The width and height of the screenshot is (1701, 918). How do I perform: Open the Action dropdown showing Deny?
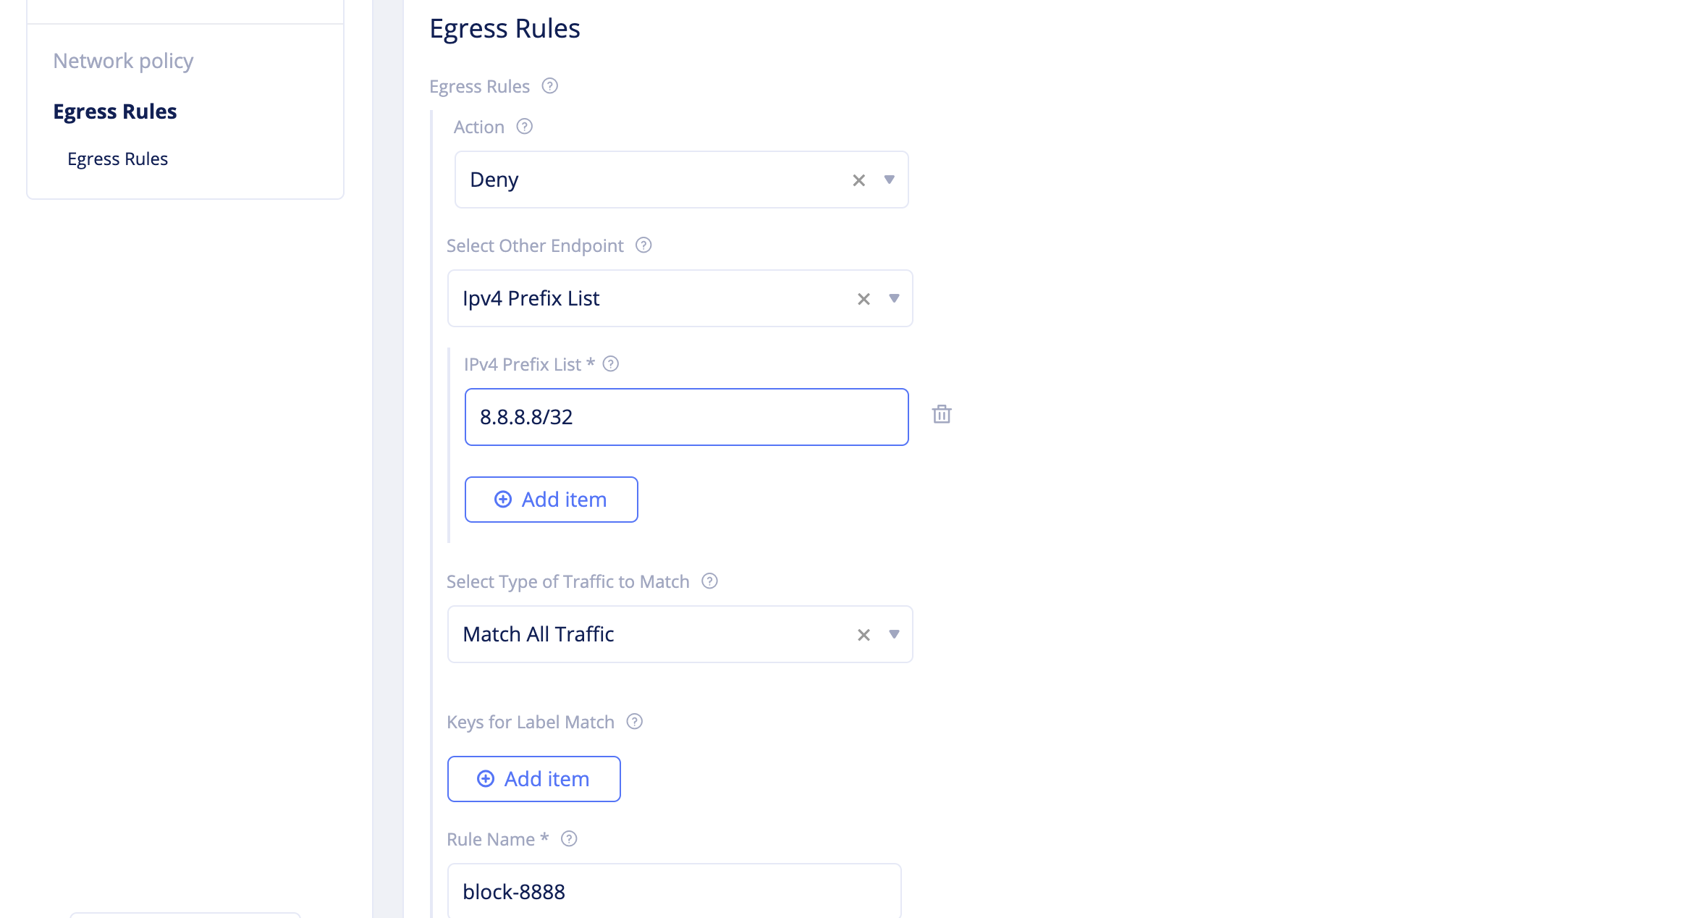tap(890, 180)
